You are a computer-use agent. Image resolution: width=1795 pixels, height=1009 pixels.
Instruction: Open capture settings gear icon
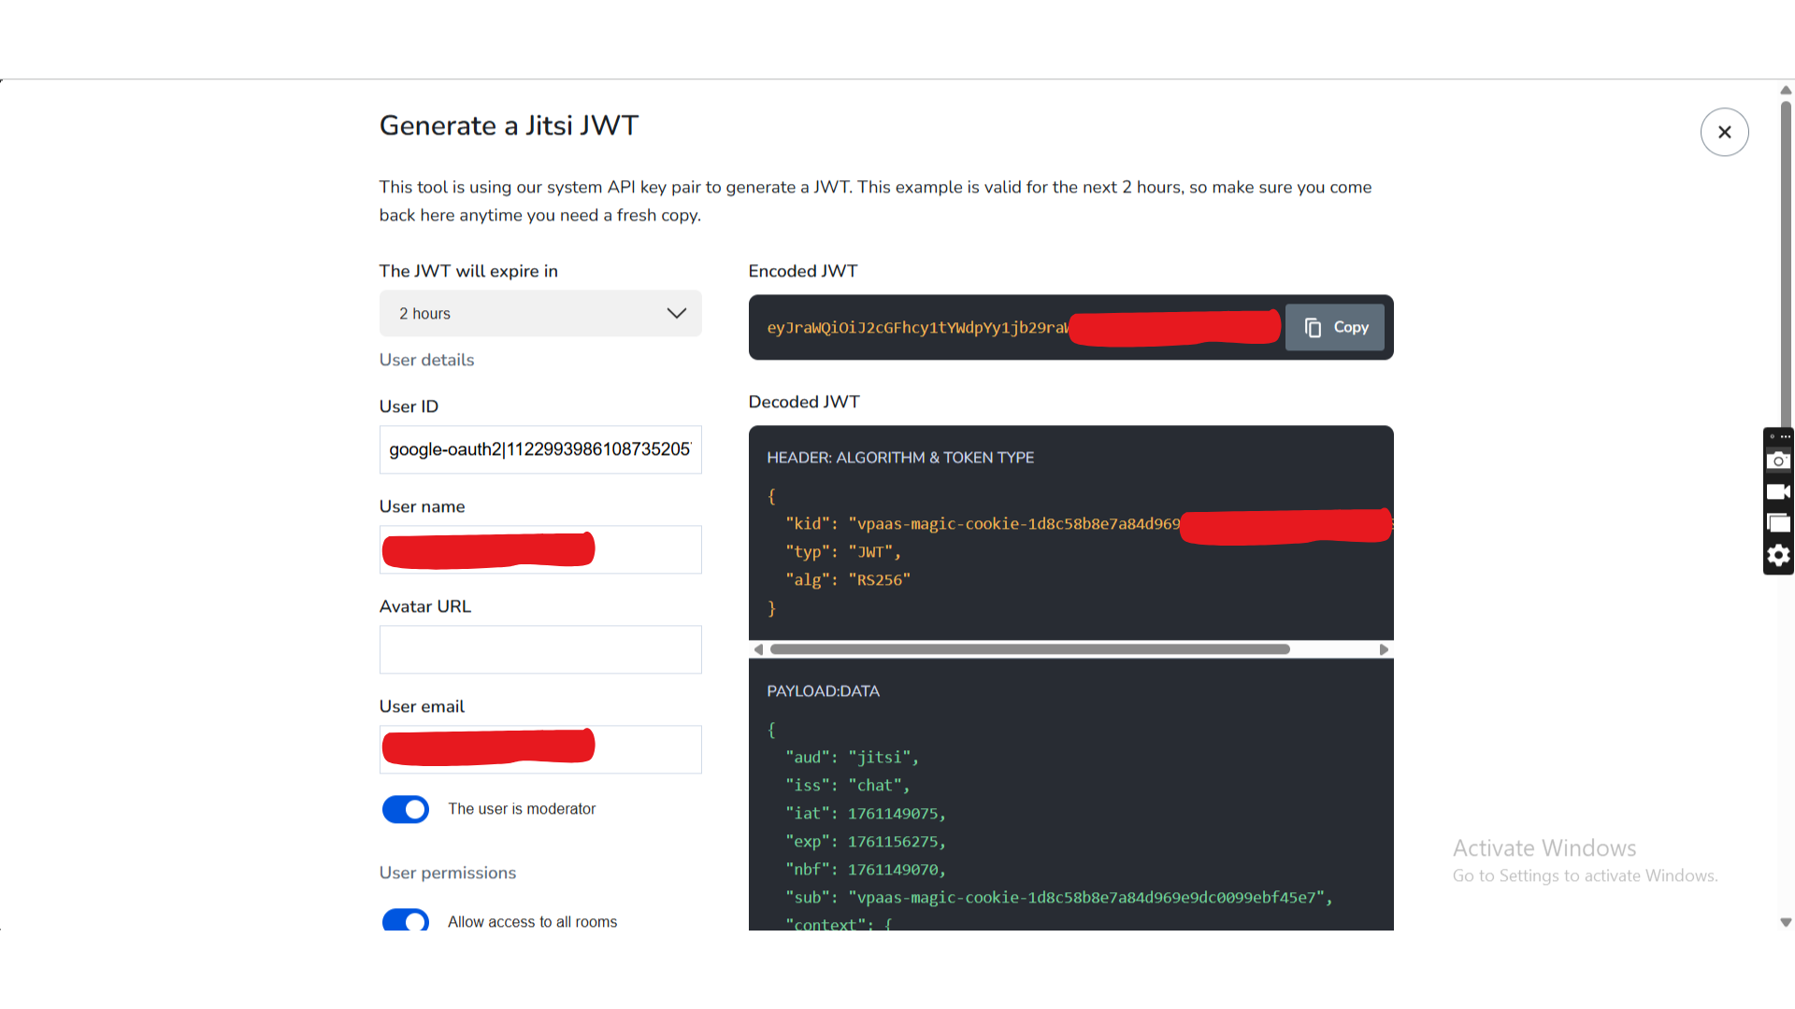[x=1778, y=556]
